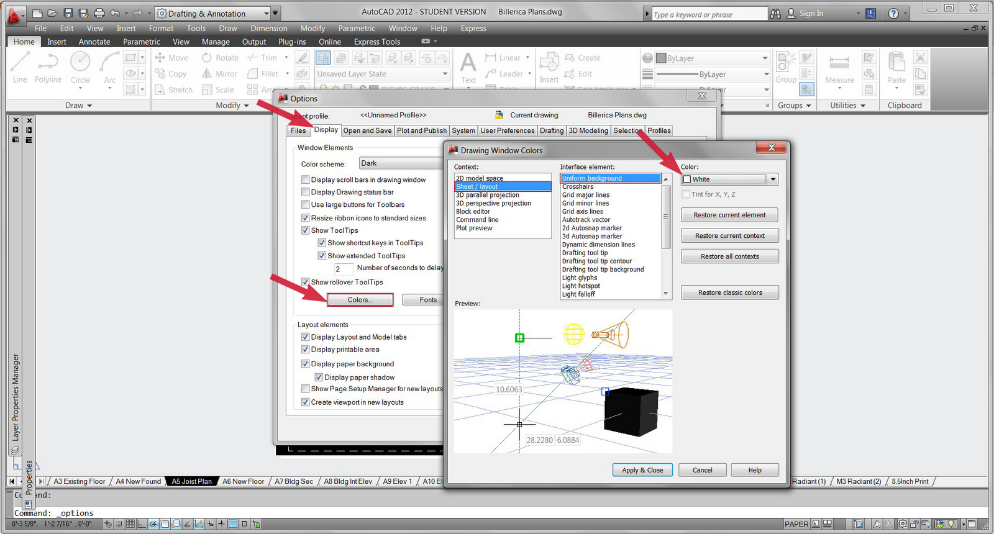994x534 pixels.
Task: Click the Mirror tool
Action: (219, 74)
